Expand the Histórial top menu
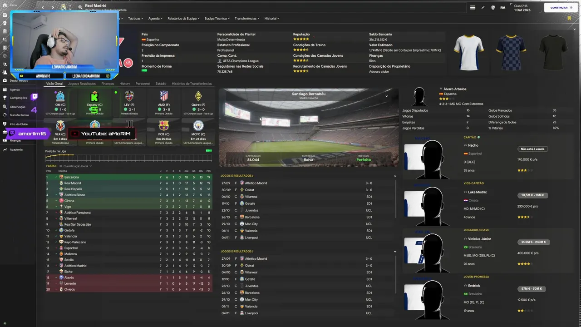The height and width of the screenshot is (327, 581). click(x=272, y=19)
